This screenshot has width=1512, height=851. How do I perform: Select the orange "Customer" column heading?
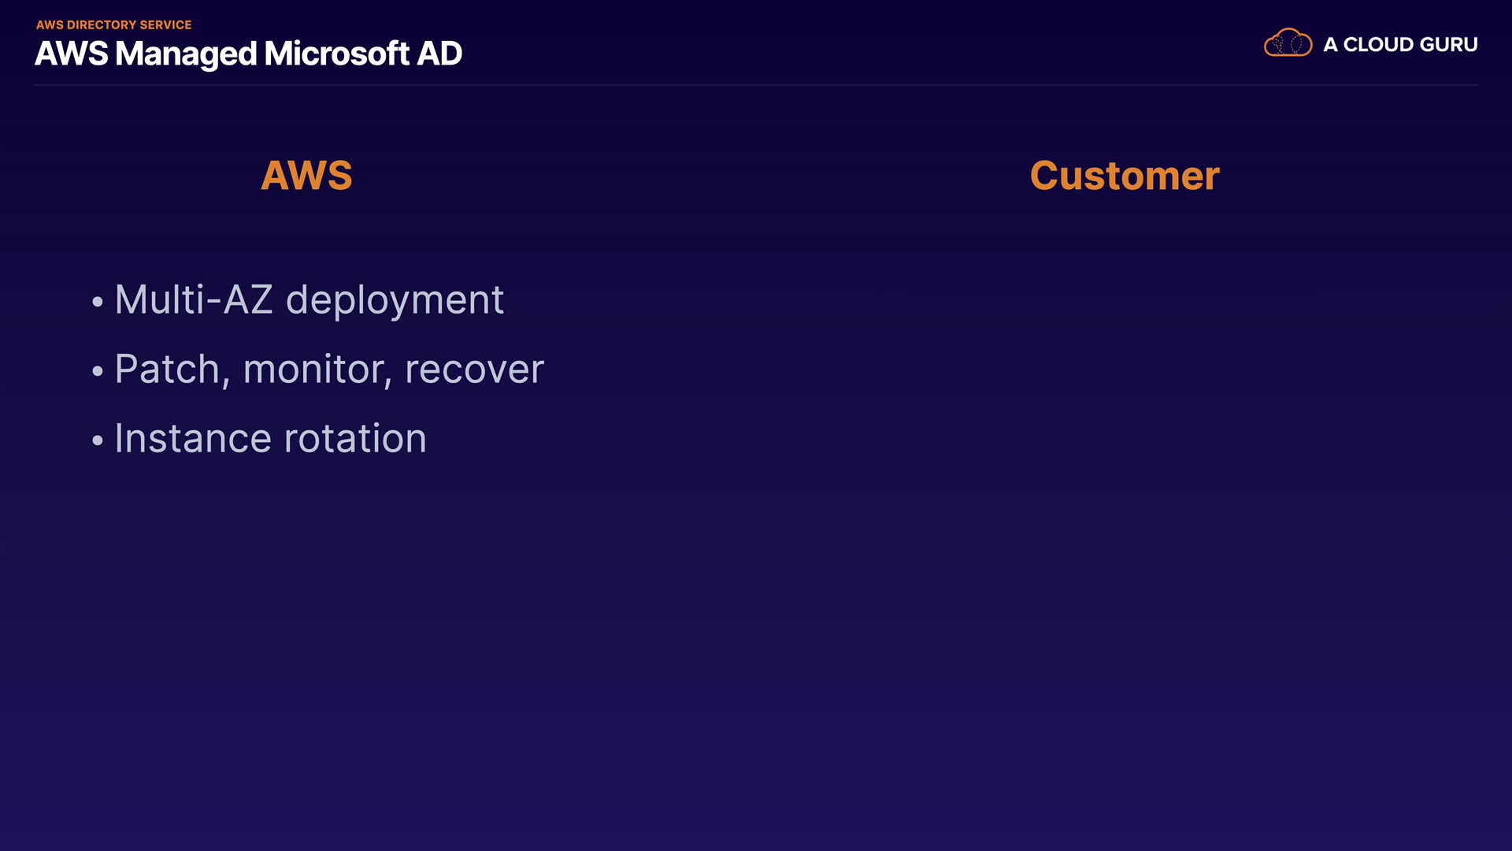(1125, 176)
